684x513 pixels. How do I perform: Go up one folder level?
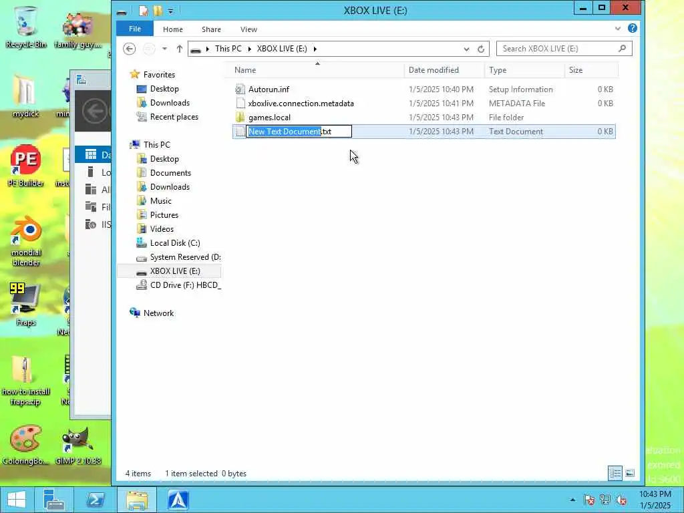tap(179, 48)
